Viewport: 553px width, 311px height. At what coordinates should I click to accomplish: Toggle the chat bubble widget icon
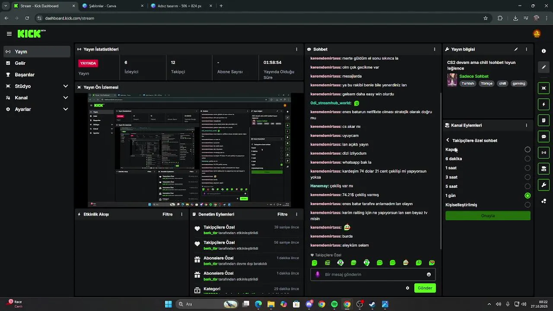point(543,136)
